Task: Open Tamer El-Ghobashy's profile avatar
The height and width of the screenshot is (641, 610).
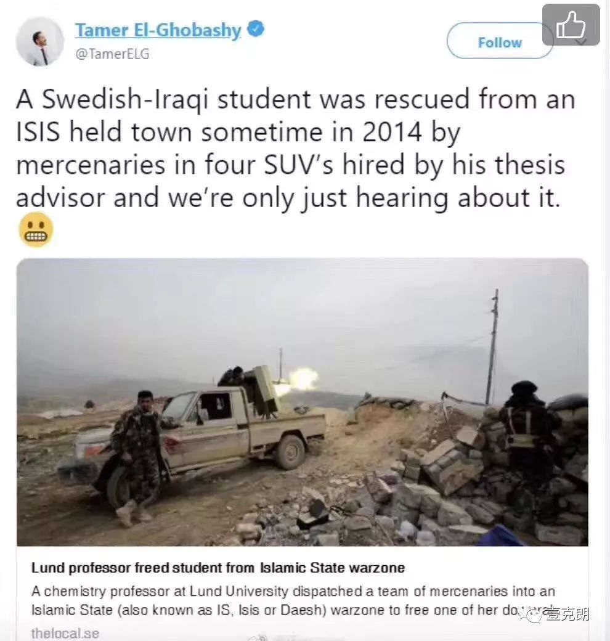Action: [x=39, y=42]
